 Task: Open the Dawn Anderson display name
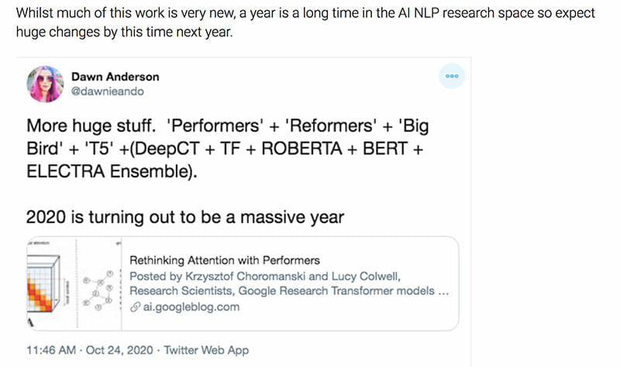click(115, 76)
